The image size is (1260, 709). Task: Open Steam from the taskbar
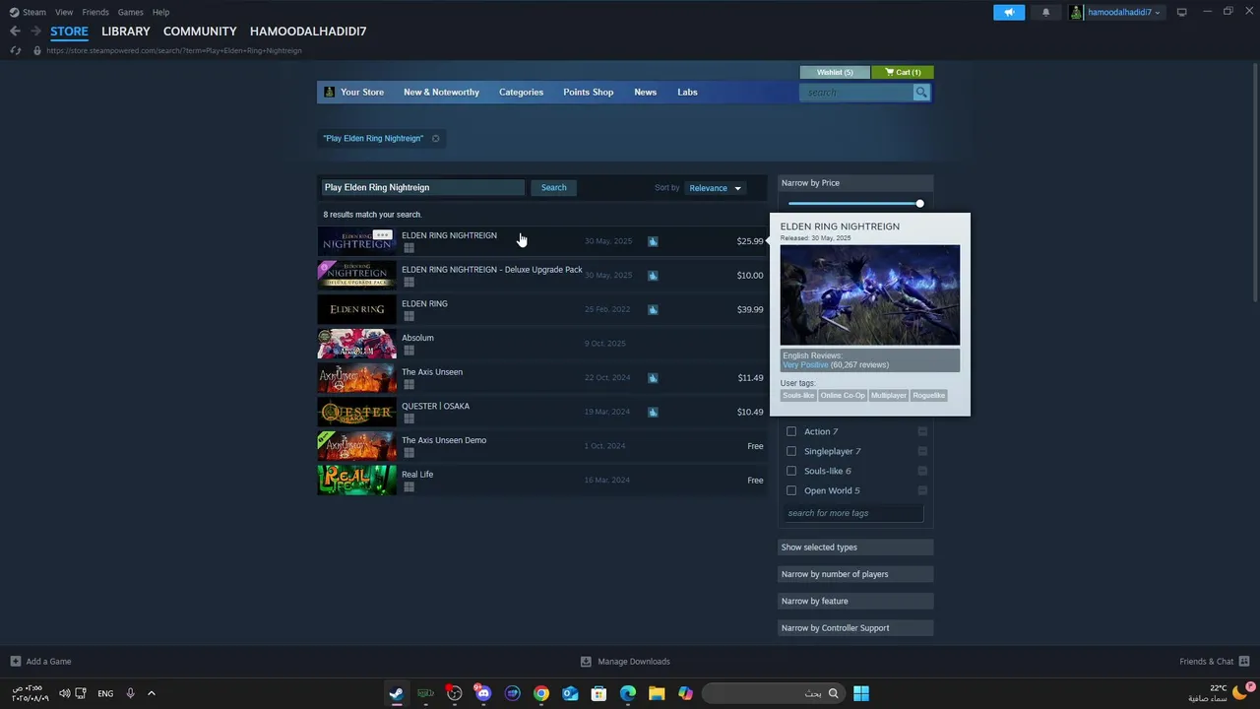[x=396, y=693]
